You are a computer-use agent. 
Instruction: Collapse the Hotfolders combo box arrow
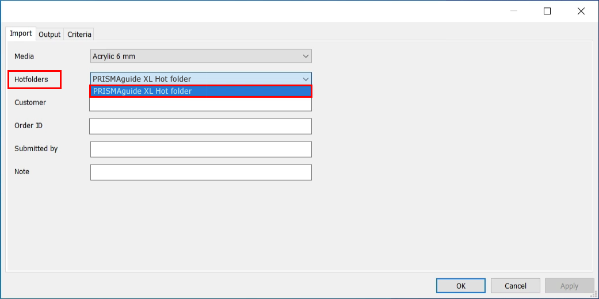[305, 79]
